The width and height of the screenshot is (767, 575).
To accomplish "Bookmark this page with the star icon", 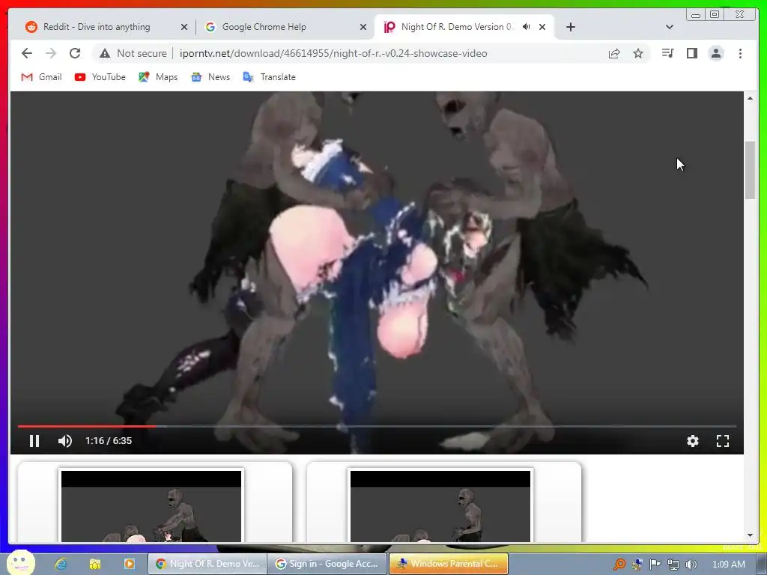I will point(638,53).
